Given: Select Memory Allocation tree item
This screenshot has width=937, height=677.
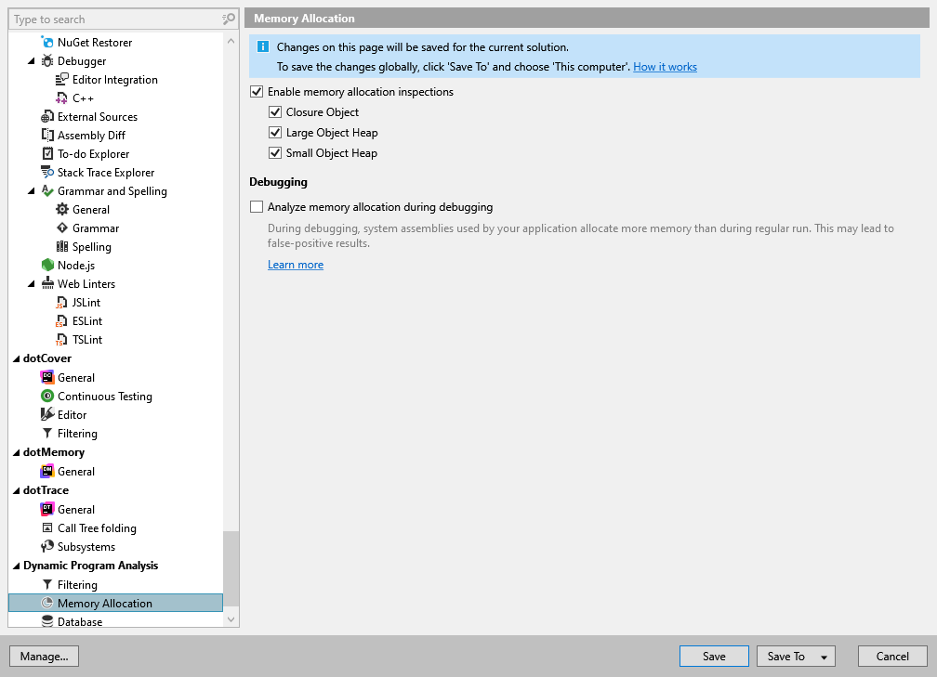Looking at the screenshot, I should click(x=115, y=603).
